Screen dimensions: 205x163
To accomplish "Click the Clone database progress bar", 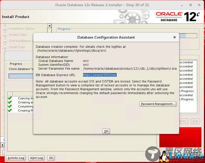I will [x=21, y=76].
